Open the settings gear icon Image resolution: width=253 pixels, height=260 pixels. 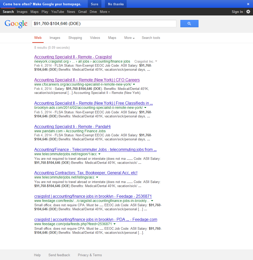coord(248,12)
